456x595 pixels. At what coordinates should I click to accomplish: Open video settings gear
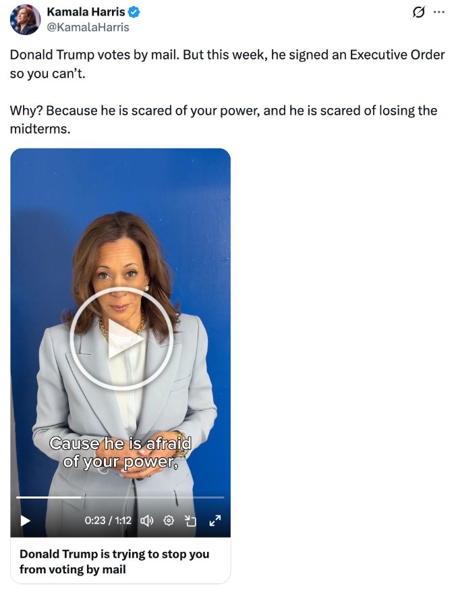tap(169, 521)
